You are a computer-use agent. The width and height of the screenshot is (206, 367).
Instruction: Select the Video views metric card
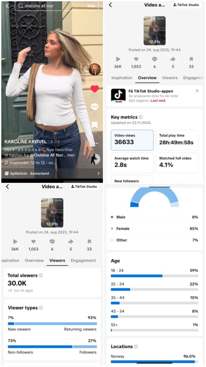click(132, 140)
